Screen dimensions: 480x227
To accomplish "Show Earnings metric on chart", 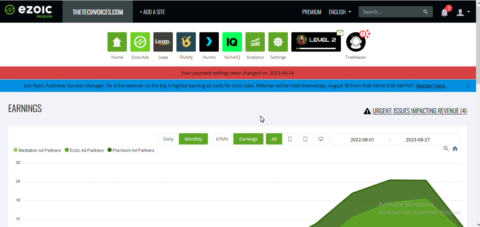I will pos(248,139).
